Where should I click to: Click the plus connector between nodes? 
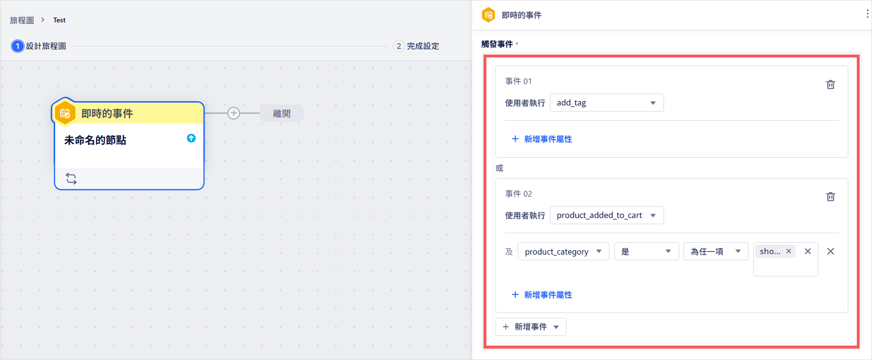tap(234, 113)
